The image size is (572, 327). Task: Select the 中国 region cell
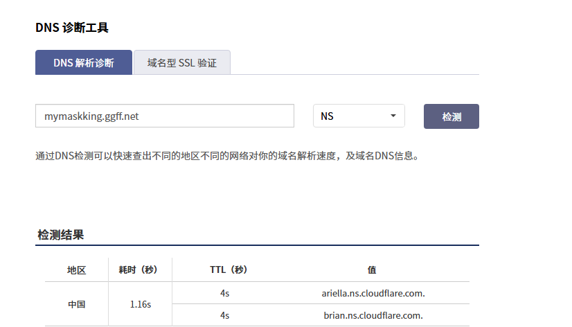tap(76, 304)
